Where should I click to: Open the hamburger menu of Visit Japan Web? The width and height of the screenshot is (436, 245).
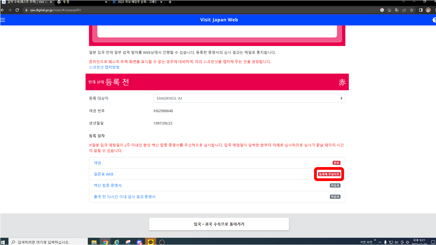(x=3, y=20)
